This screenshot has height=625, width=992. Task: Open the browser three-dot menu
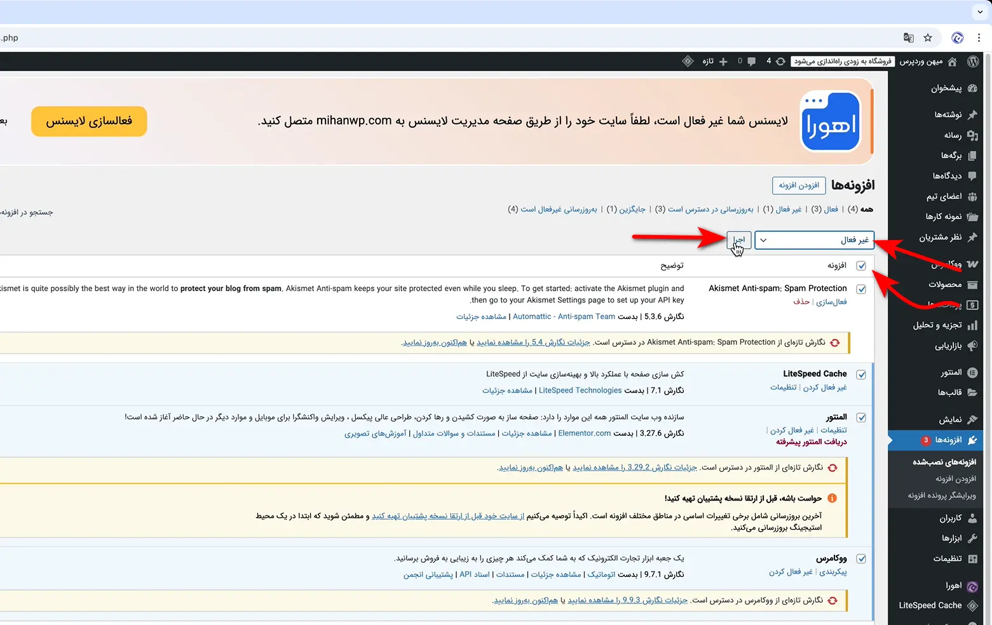pyautogui.click(x=979, y=38)
